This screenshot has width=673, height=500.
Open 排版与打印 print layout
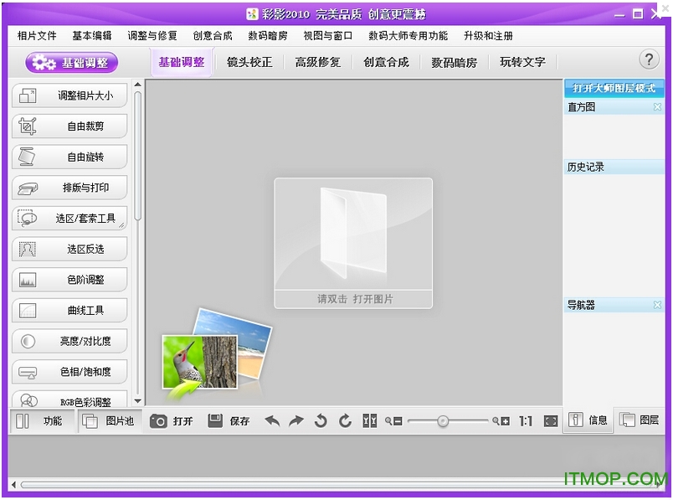tap(69, 188)
